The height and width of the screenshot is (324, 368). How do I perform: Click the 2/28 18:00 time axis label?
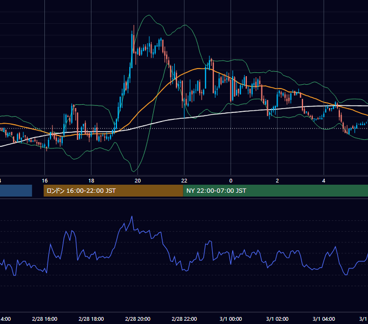[x=91, y=319]
